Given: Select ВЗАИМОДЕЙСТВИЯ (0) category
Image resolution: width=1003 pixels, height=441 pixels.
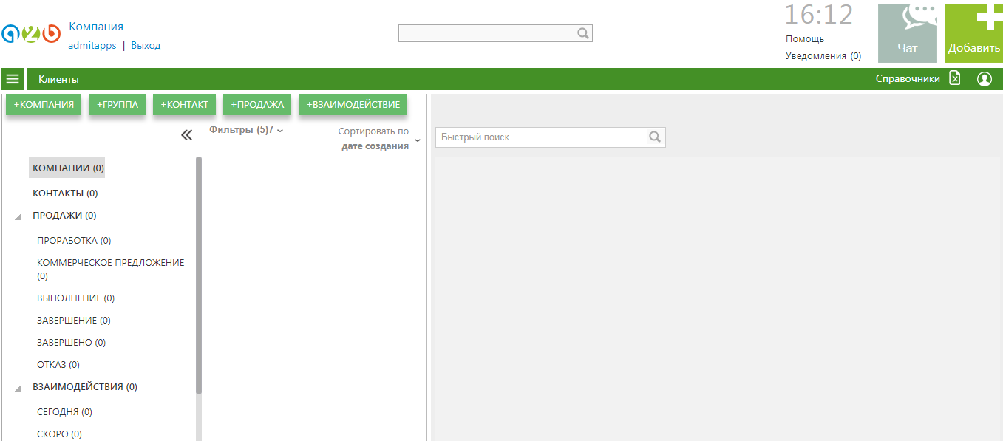Looking at the screenshot, I should pyautogui.click(x=85, y=386).
